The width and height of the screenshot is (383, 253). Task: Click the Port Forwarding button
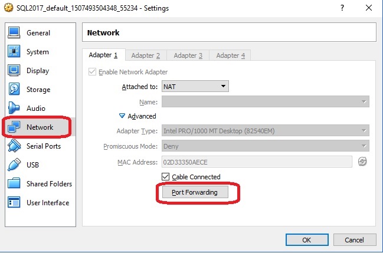[x=194, y=193]
